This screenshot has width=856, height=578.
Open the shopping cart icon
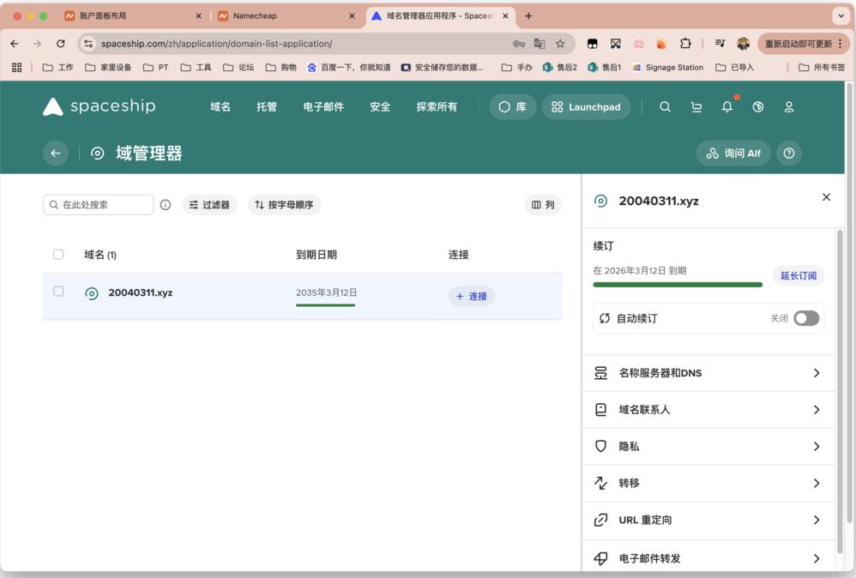click(x=696, y=107)
